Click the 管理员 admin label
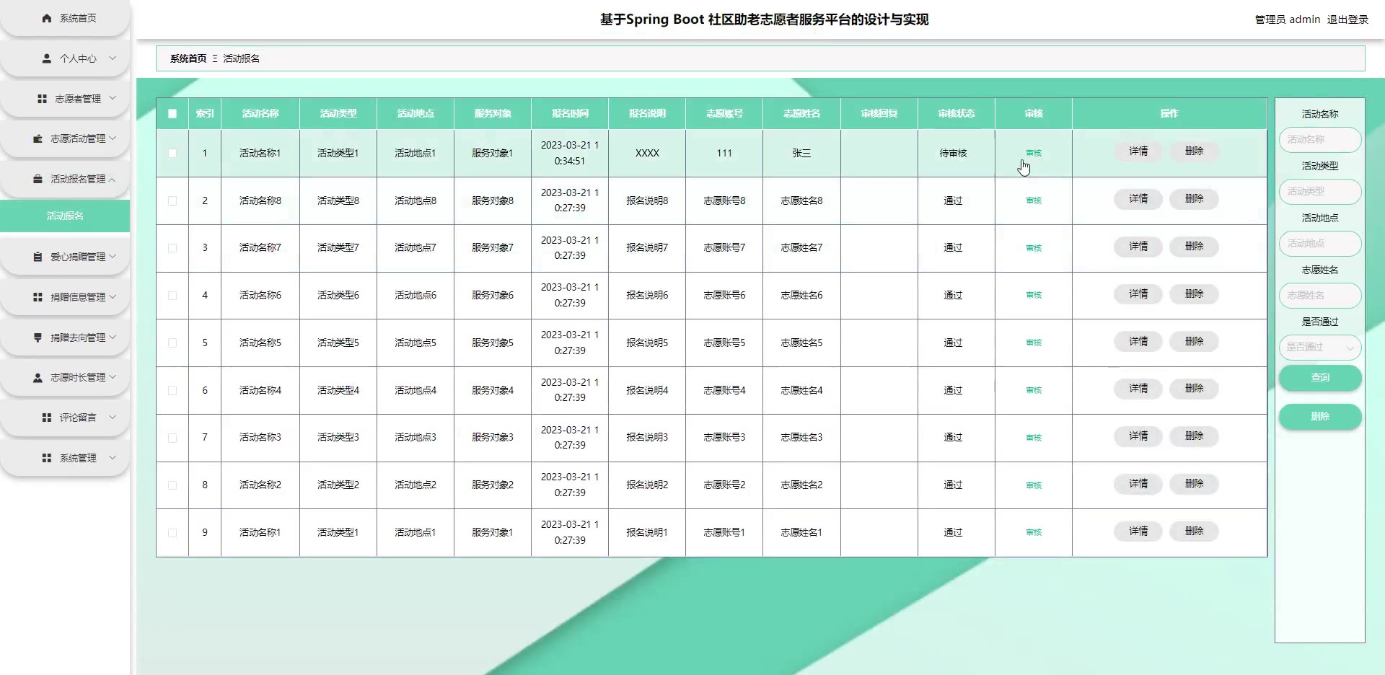The image size is (1385, 675). 1288,19
